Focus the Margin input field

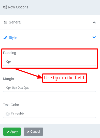[49, 88]
